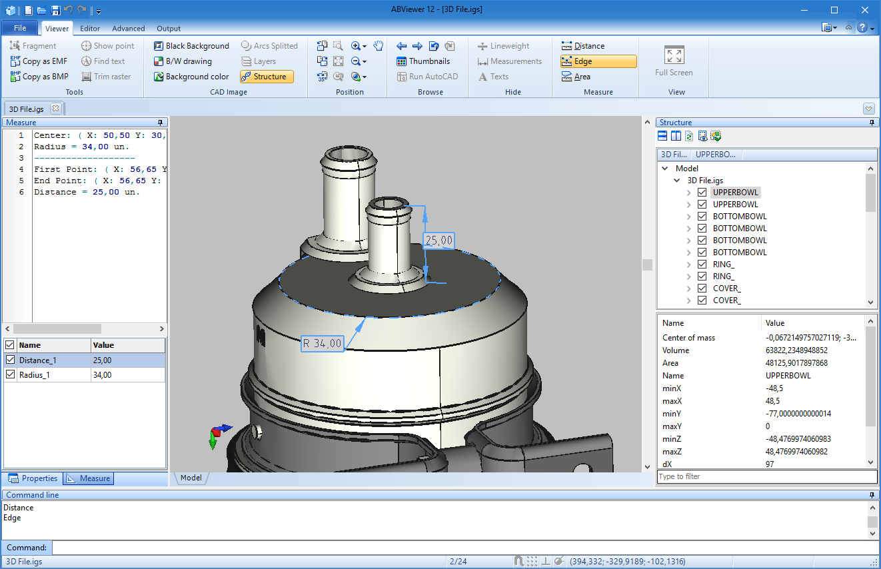881x569 pixels.
Task: Collapse the 3D File.igs tree node
Action: pos(677,181)
